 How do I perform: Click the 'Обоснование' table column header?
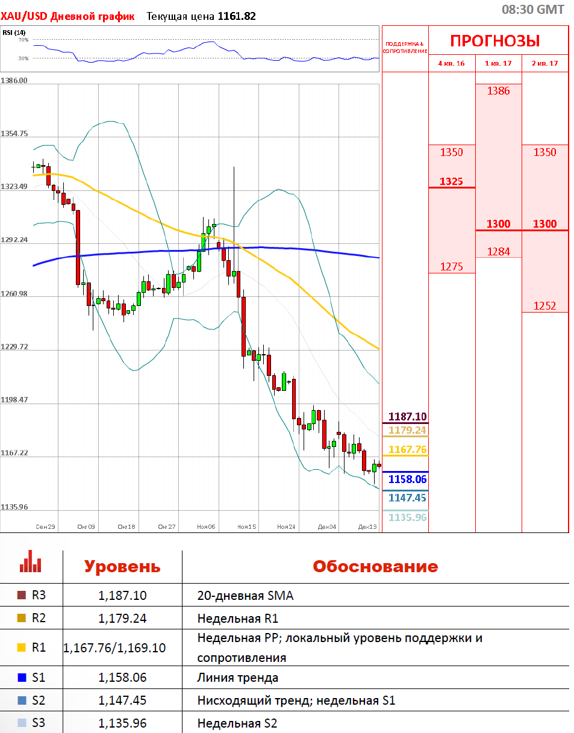(375, 567)
